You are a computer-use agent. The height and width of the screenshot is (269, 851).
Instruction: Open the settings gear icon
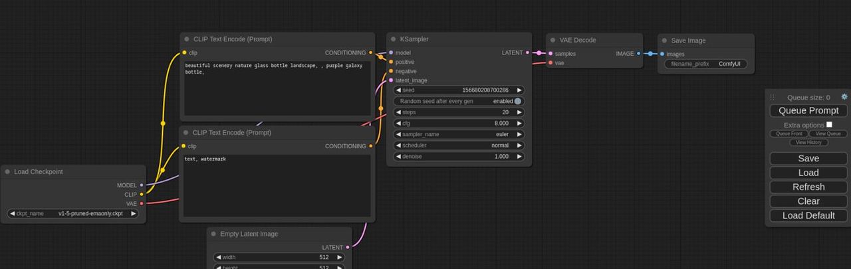click(844, 97)
